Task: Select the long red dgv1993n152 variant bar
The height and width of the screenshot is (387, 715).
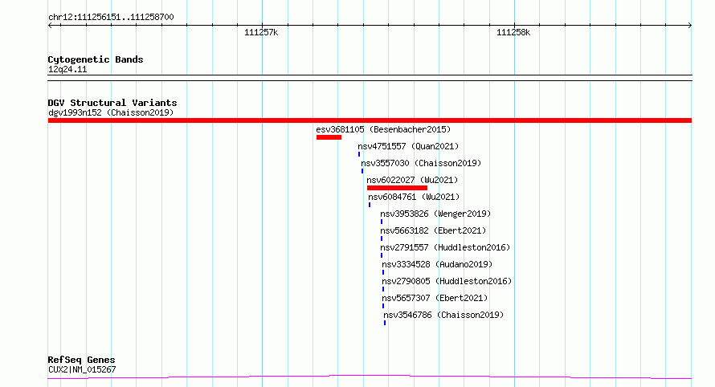Action: [370, 120]
